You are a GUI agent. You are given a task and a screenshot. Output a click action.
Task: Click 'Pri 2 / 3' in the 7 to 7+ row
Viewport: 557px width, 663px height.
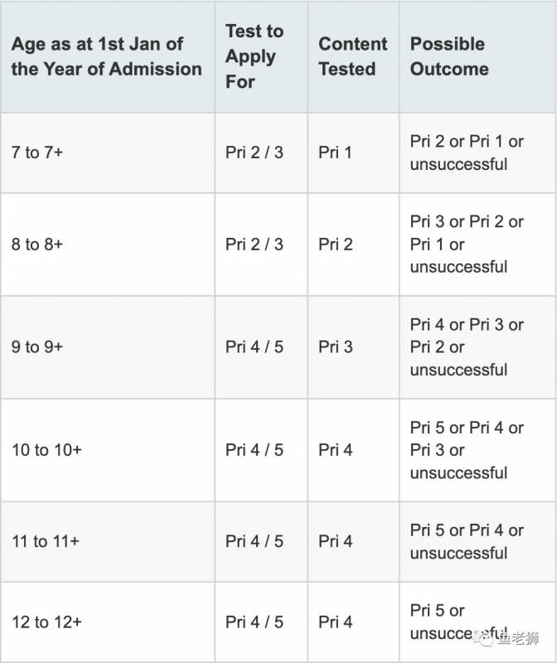254,153
